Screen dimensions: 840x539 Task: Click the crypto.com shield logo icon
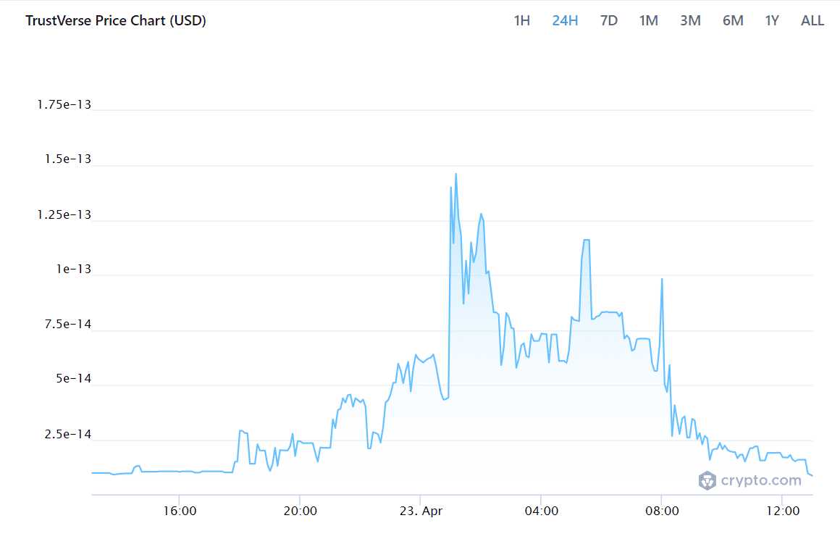pos(707,480)
